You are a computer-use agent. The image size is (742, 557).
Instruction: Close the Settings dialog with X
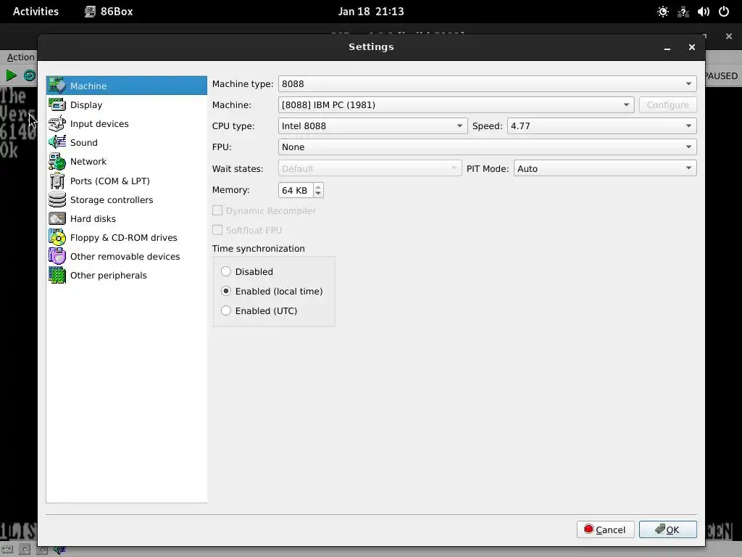click(x=692, y=47)
